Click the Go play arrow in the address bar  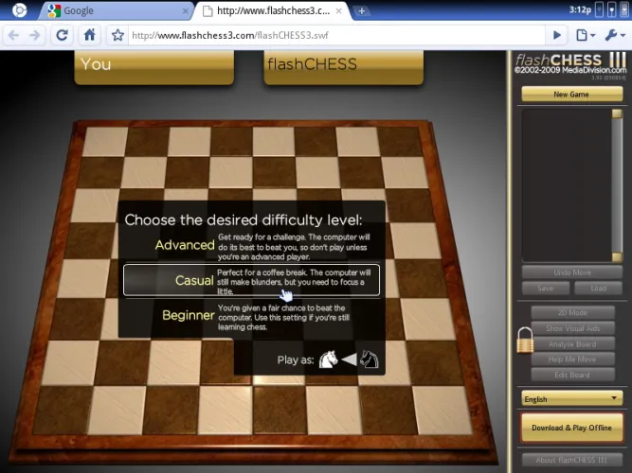pyautogui.click(x=556, y=35)
